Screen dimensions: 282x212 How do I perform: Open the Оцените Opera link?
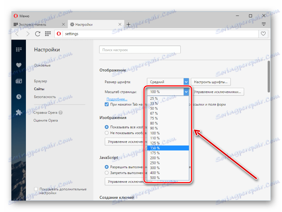(45, 121)
